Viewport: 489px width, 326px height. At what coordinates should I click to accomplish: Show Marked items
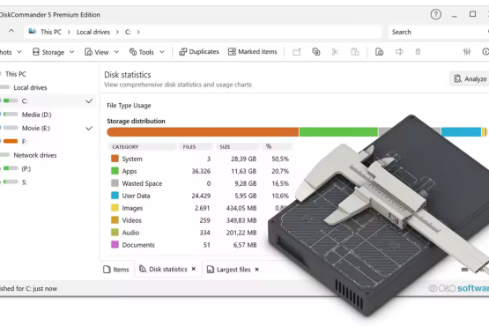[x=253, y=52]
